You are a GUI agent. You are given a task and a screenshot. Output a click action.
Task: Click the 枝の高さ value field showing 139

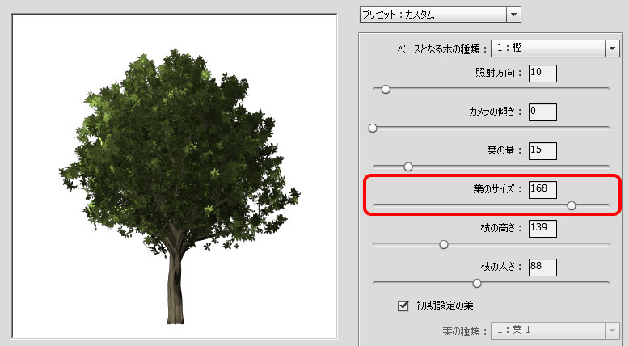click(542, 229)
